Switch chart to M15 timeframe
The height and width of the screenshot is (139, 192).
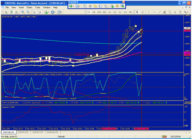point(99,12)
